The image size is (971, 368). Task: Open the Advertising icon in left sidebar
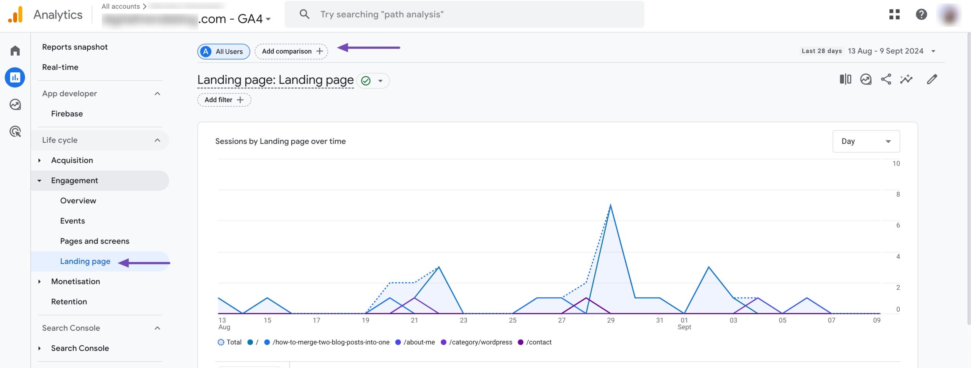tap(15, 132)
